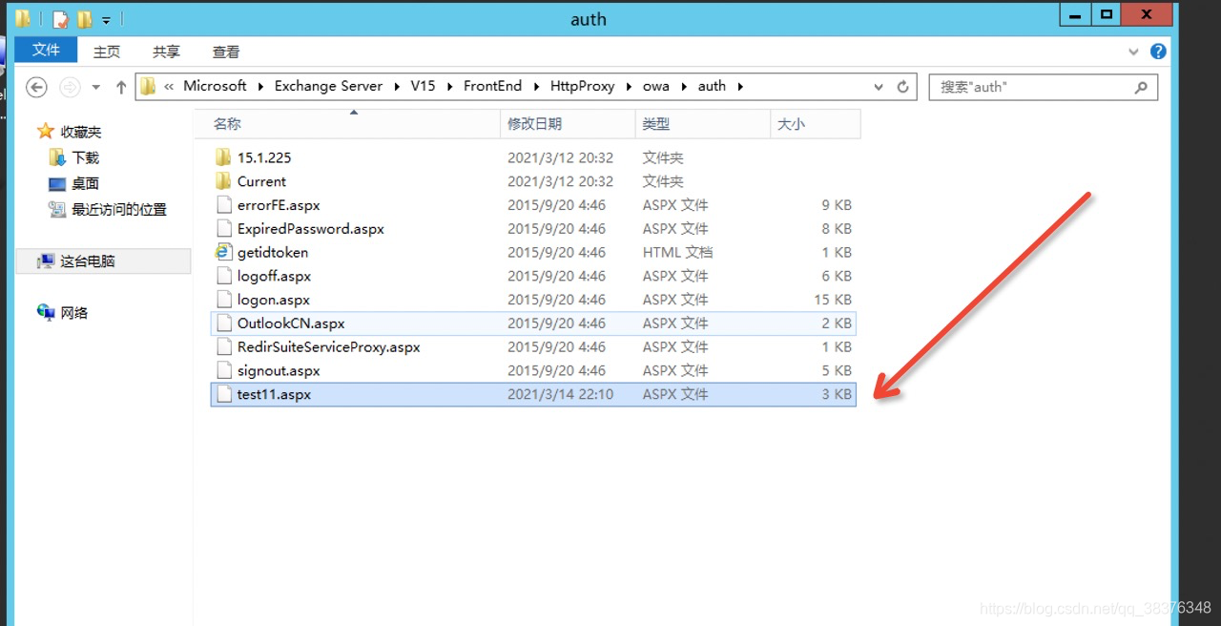
Task: Select the OutlookCN.aspx file icon
Action: point(223,323)
